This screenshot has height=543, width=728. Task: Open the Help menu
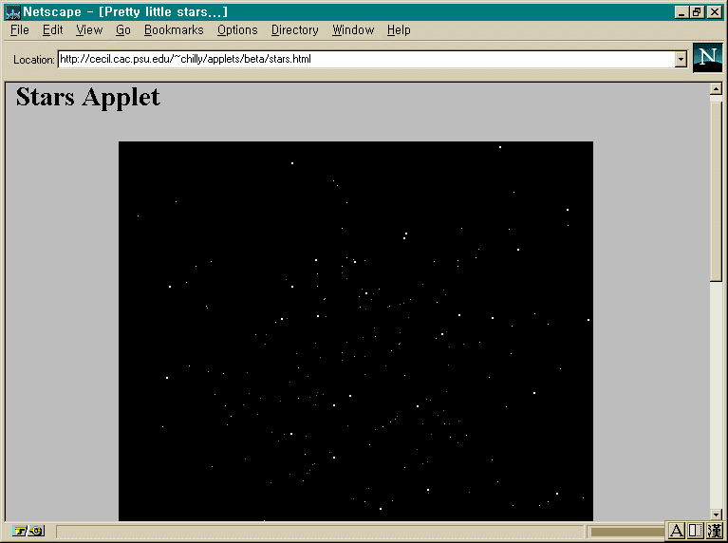399,30
